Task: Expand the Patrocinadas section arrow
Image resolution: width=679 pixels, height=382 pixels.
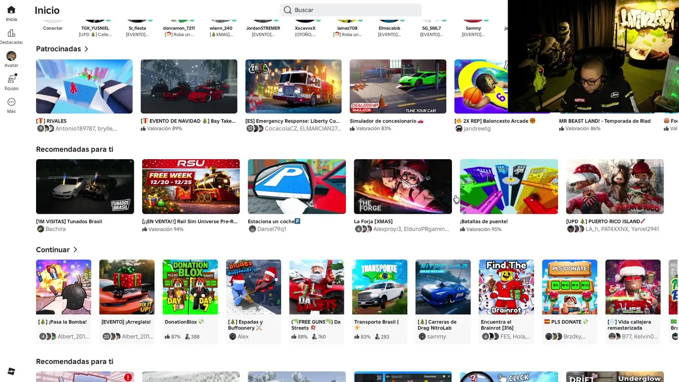Action: tap(86, 49)
